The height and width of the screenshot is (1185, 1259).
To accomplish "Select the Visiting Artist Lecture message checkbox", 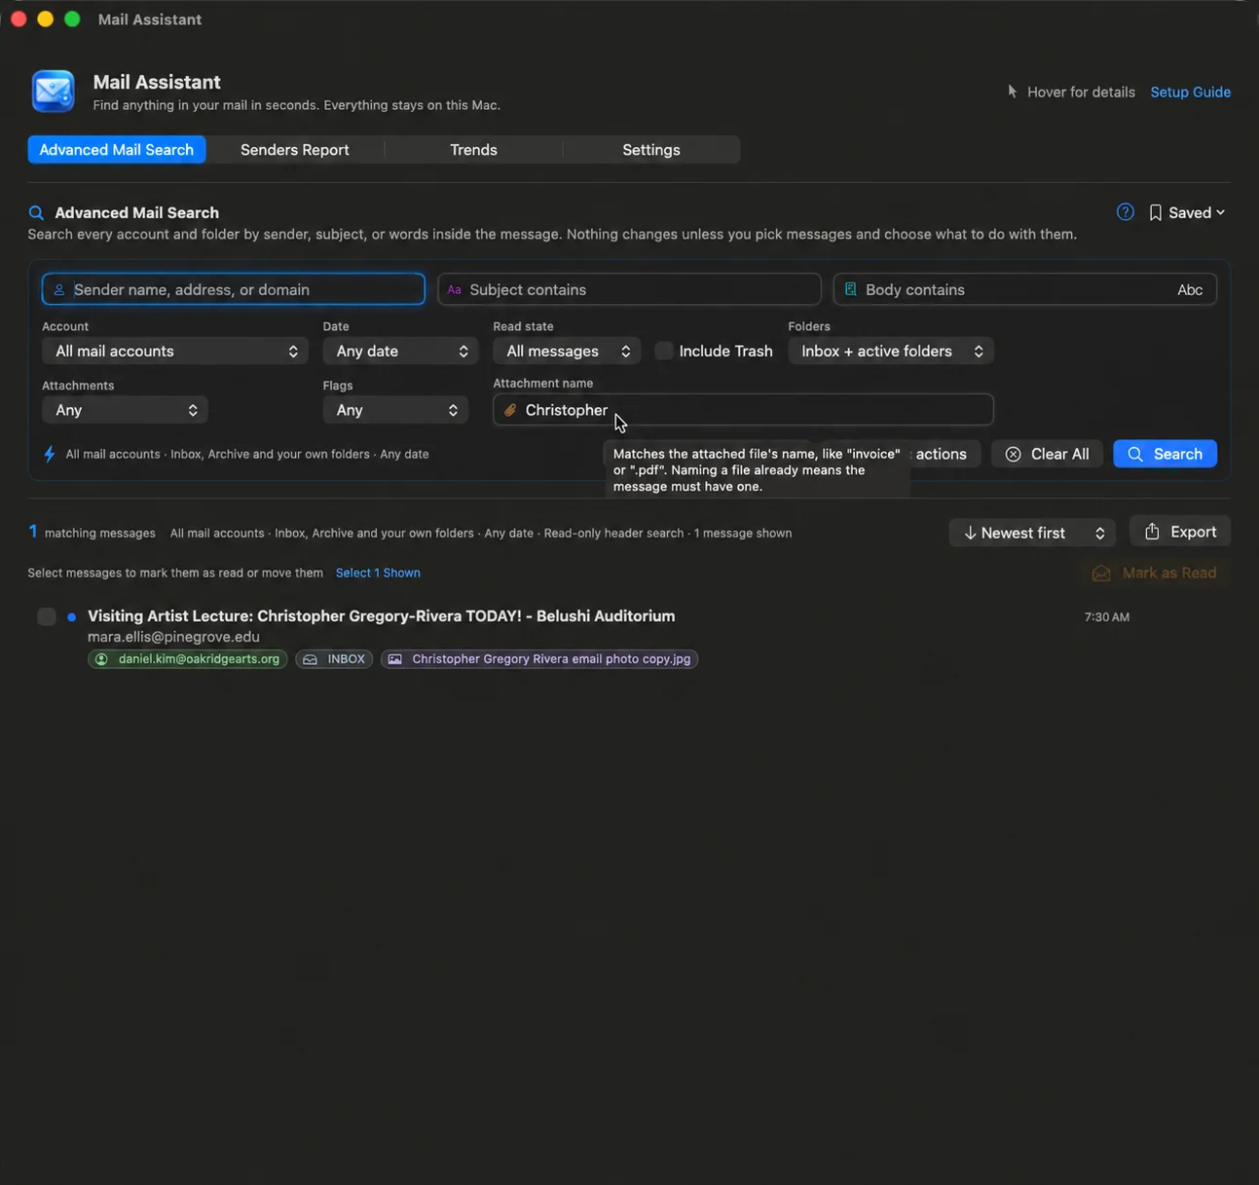I will pyautogui.click(x=46, y=616).
